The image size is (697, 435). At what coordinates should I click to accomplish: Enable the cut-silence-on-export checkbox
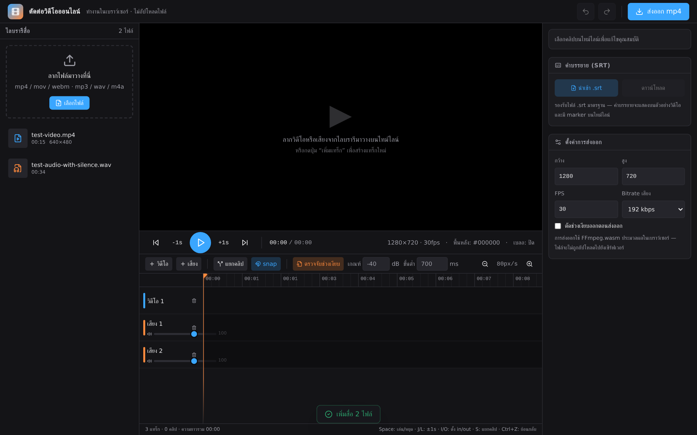[558, 226]
